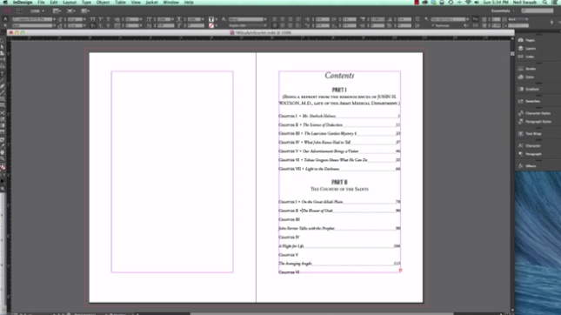Toggle Character Formatting Controls mode
This screenshot has height=315, width=561.
[5, 19]
